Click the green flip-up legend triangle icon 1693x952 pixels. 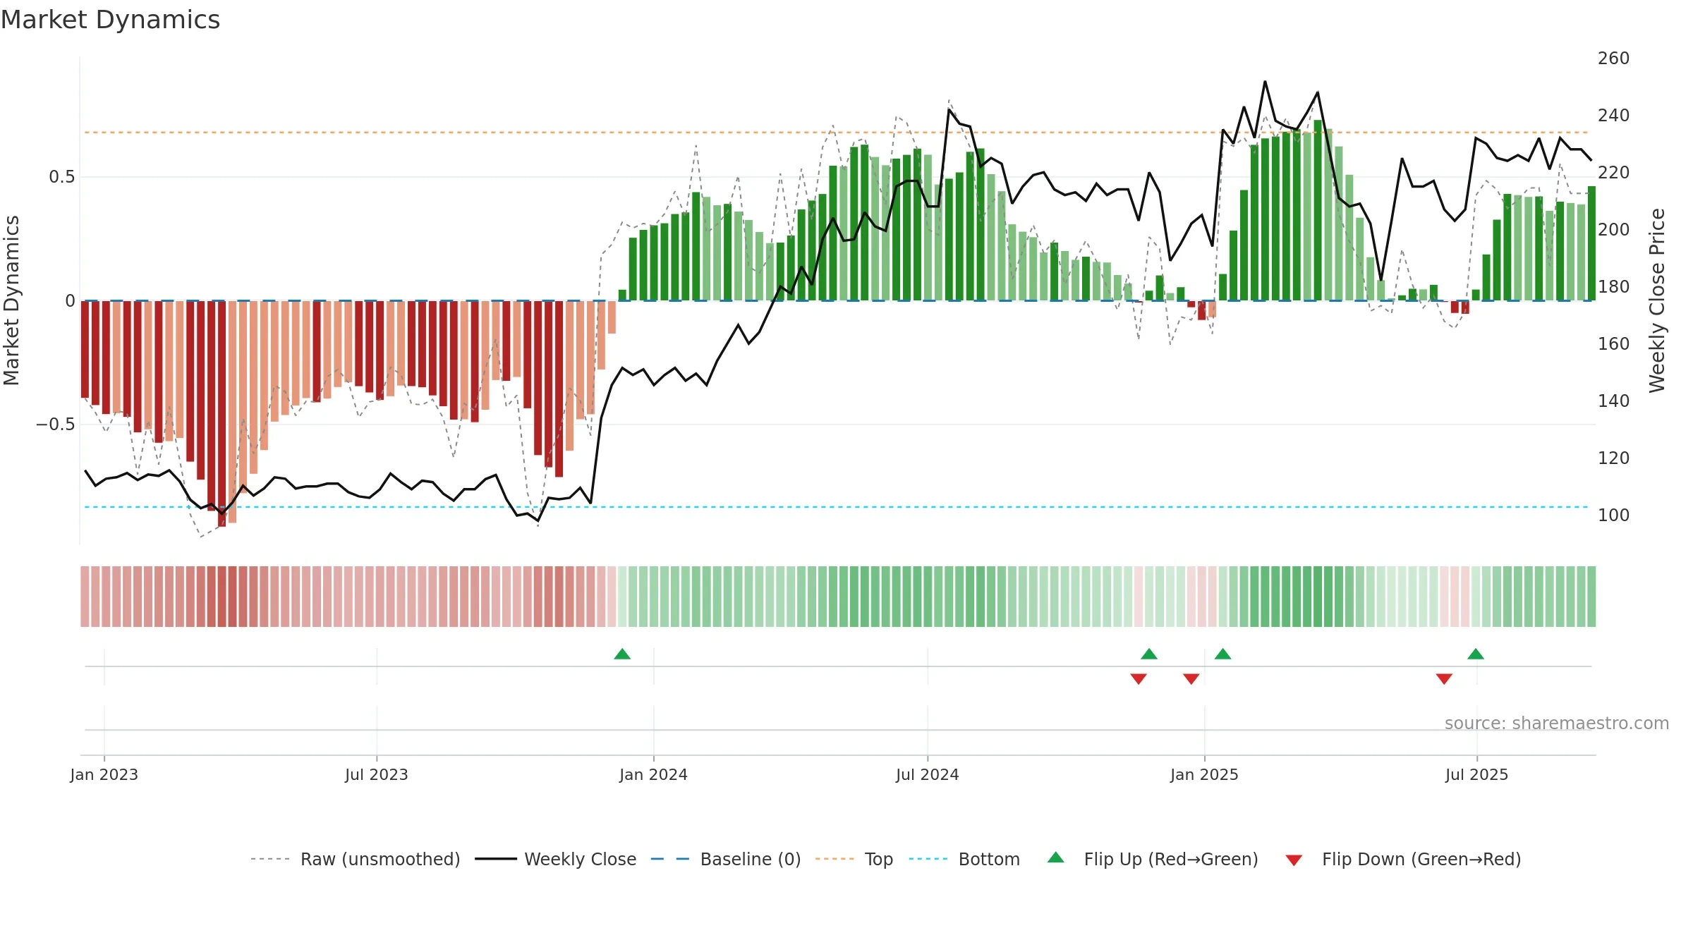1056,858
